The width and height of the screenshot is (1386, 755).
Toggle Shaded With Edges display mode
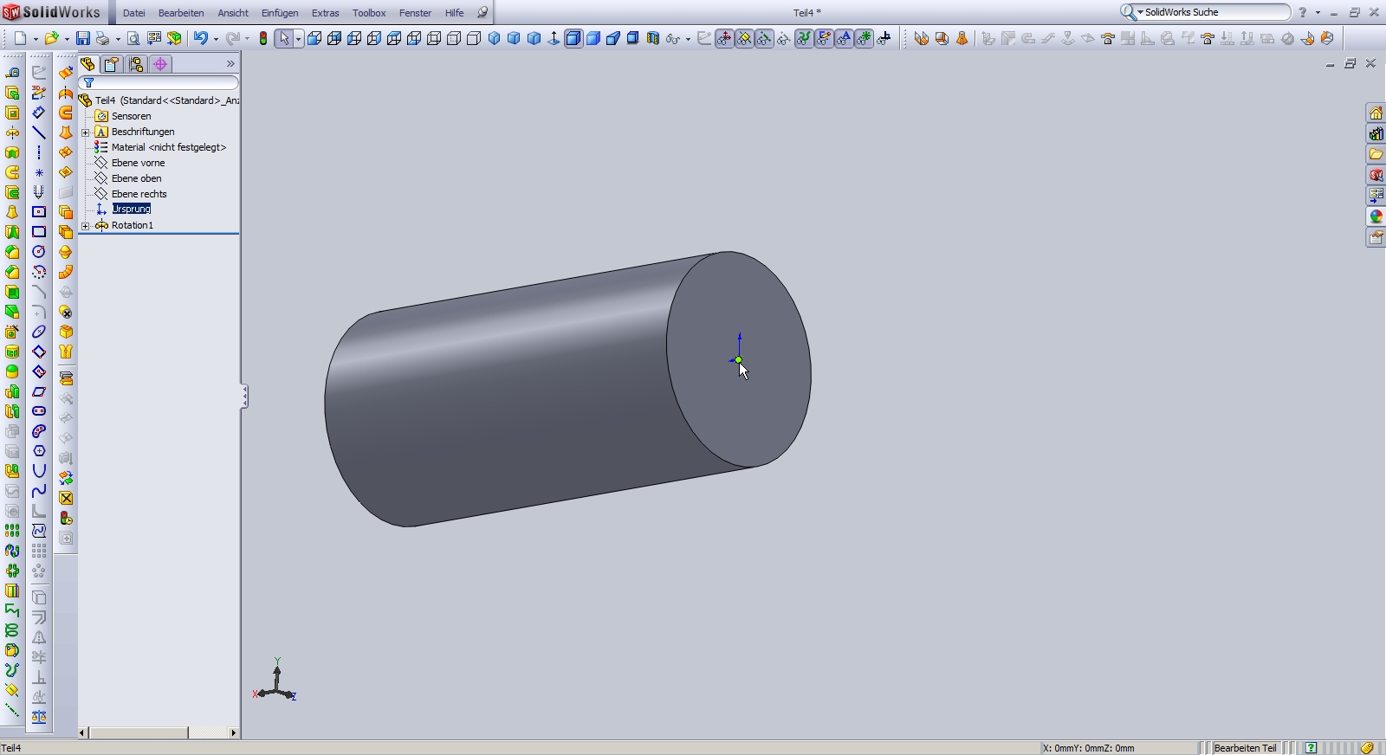573,38
